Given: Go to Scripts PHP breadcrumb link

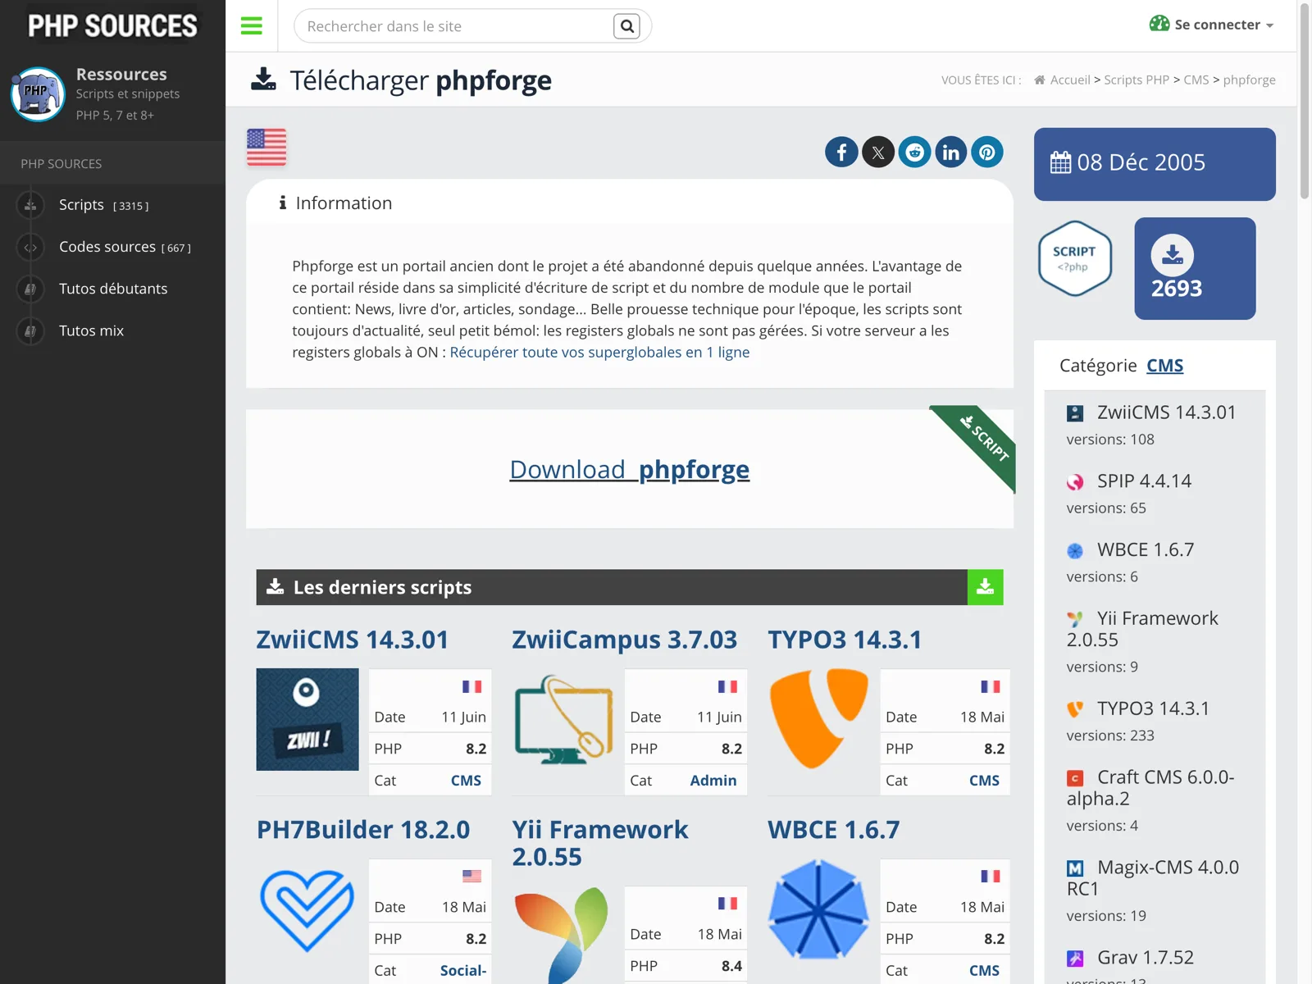Looking at the screenshot, I should tap(1137, 80).
